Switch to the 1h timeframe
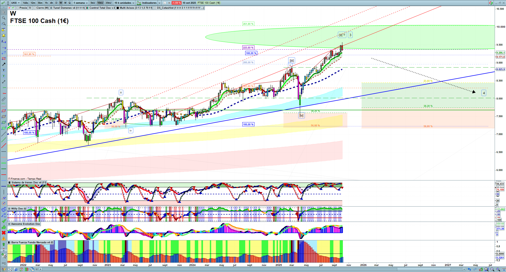506x272 pixels. click(46, 3)
